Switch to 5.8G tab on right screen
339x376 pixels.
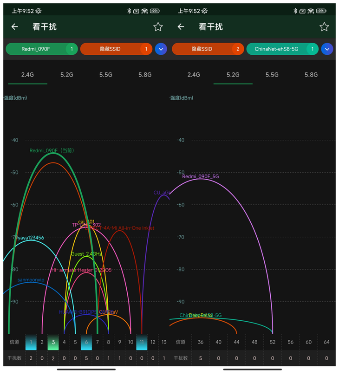[311, 74]
